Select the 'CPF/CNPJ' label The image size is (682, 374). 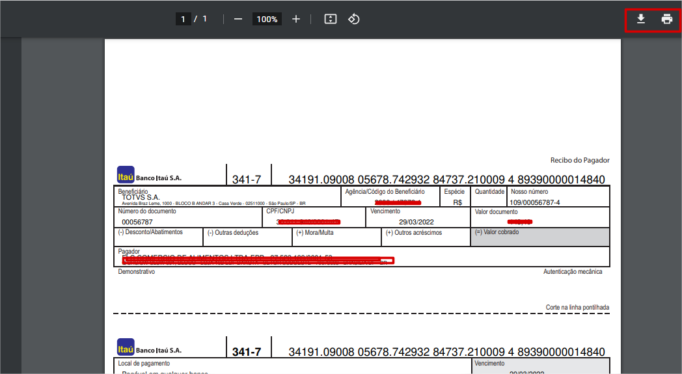pos(280,211)
